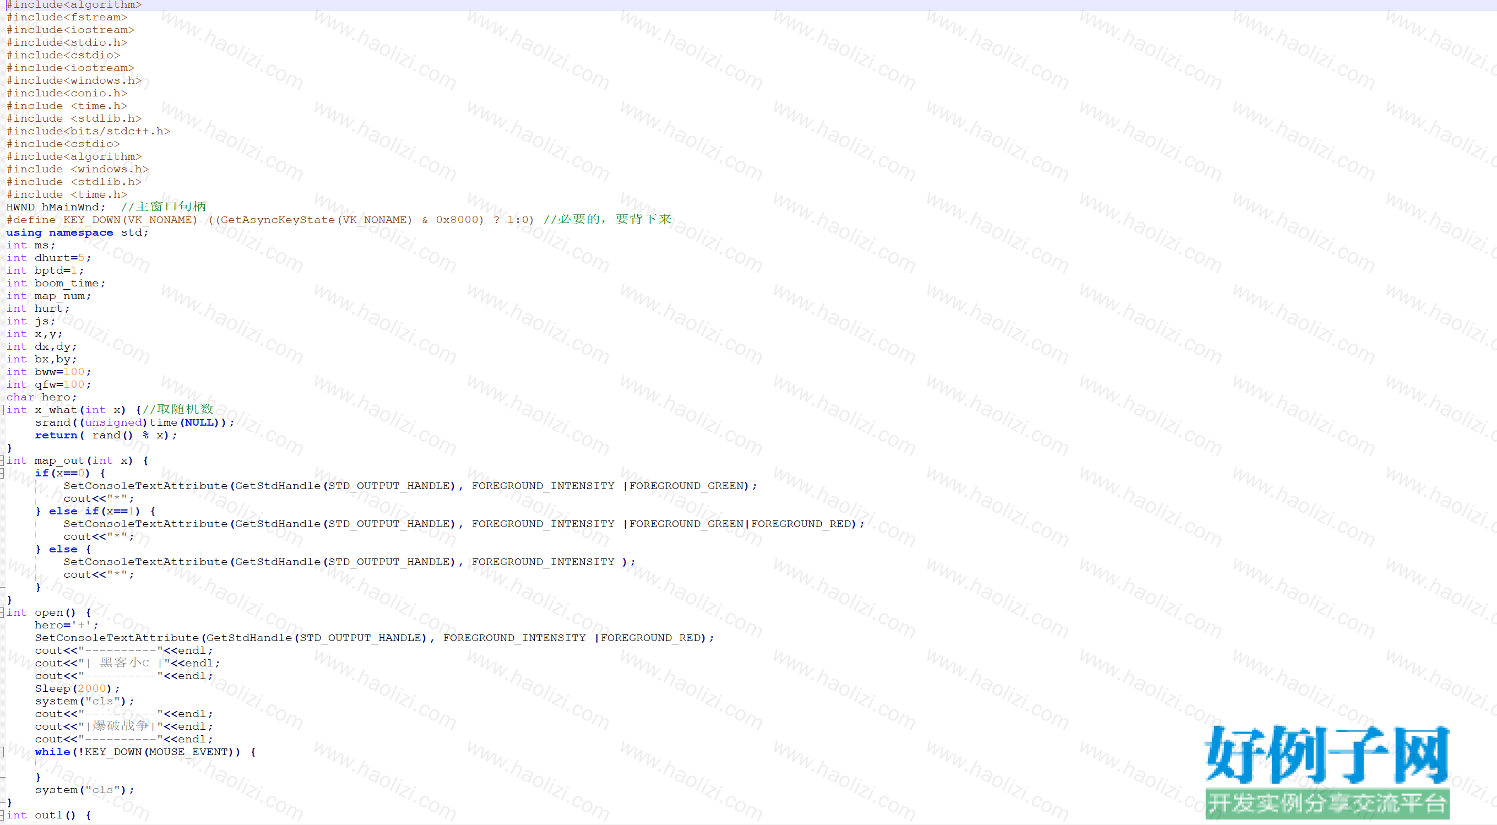
Task: Click the line '#include<fstream>'
Action: pos(67,18)
